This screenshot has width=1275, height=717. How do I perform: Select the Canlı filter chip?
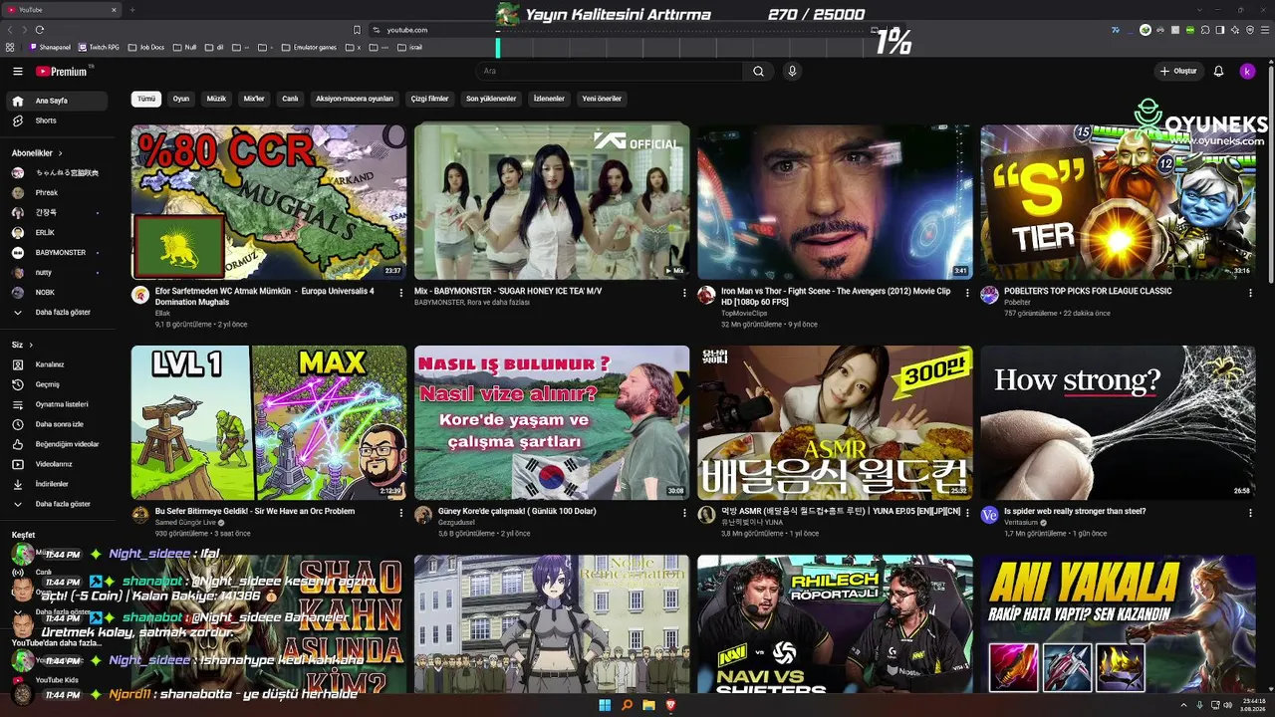click(x=290, y=99)
